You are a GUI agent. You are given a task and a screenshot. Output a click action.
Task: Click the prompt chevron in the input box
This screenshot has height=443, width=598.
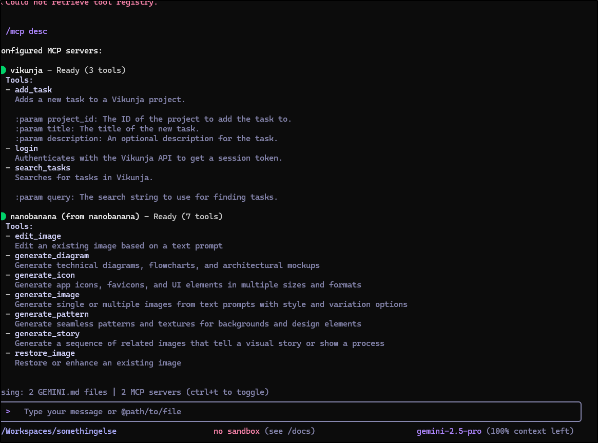(8, 412)
